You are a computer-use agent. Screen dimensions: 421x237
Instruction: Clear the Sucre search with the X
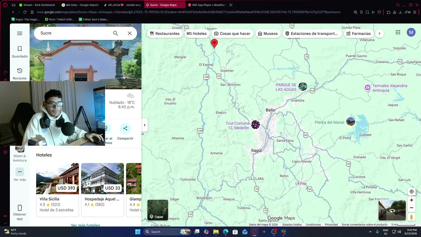click(130, 33)
